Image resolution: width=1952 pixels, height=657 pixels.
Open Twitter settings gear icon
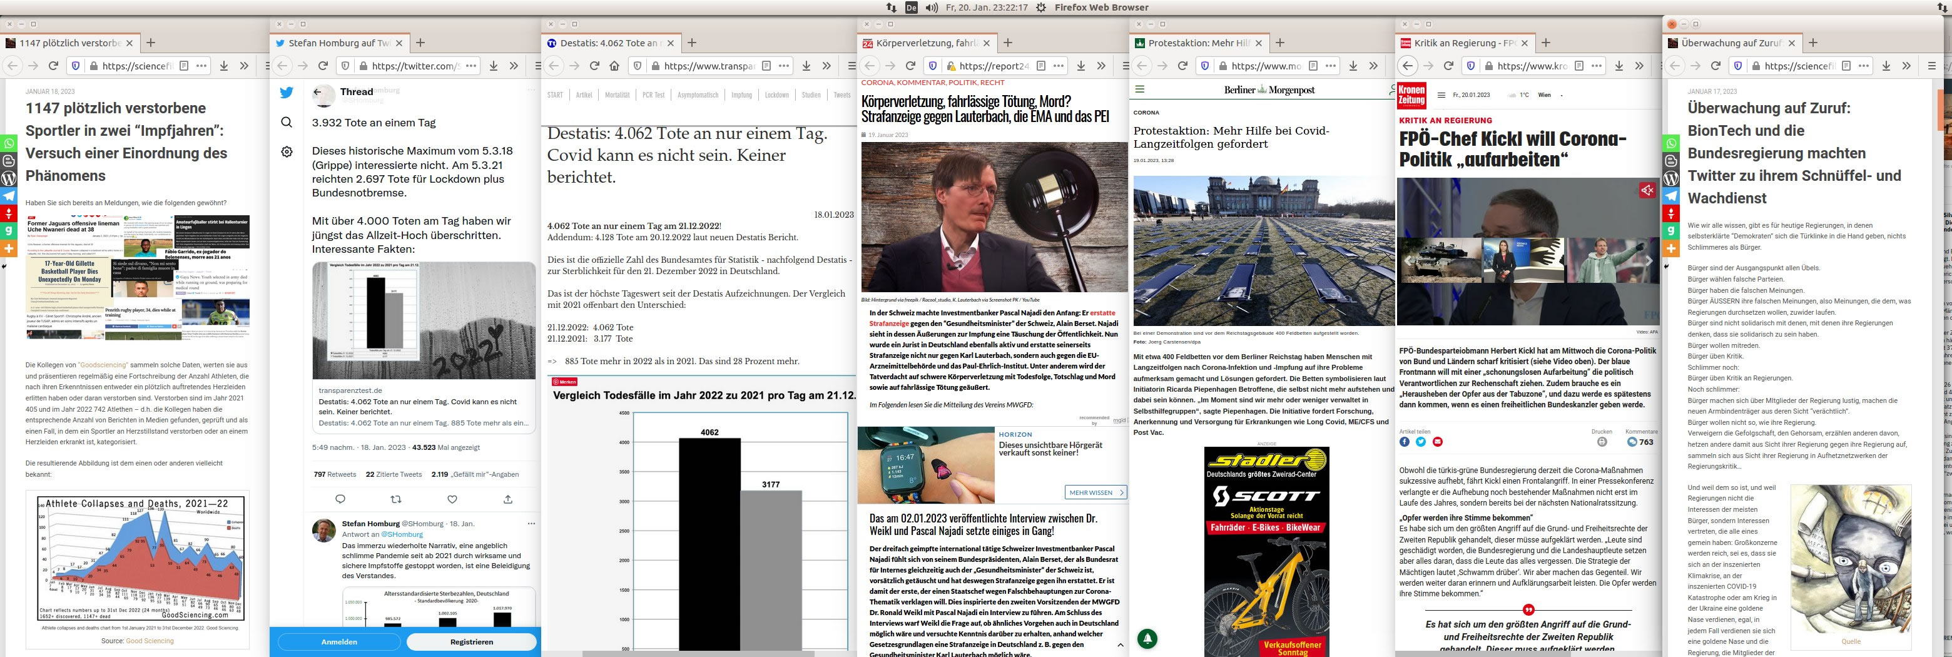287,151
